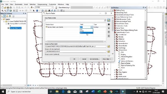Click the Field column dropdown arrow

tap(92, 27)
